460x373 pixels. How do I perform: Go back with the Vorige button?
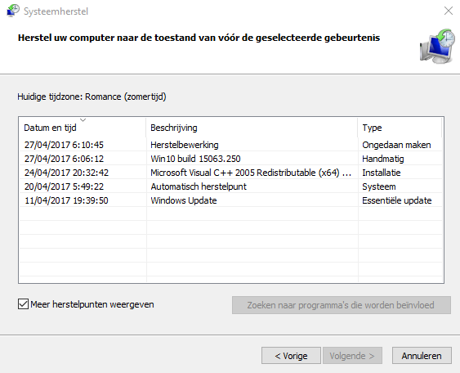pos(291,356)
